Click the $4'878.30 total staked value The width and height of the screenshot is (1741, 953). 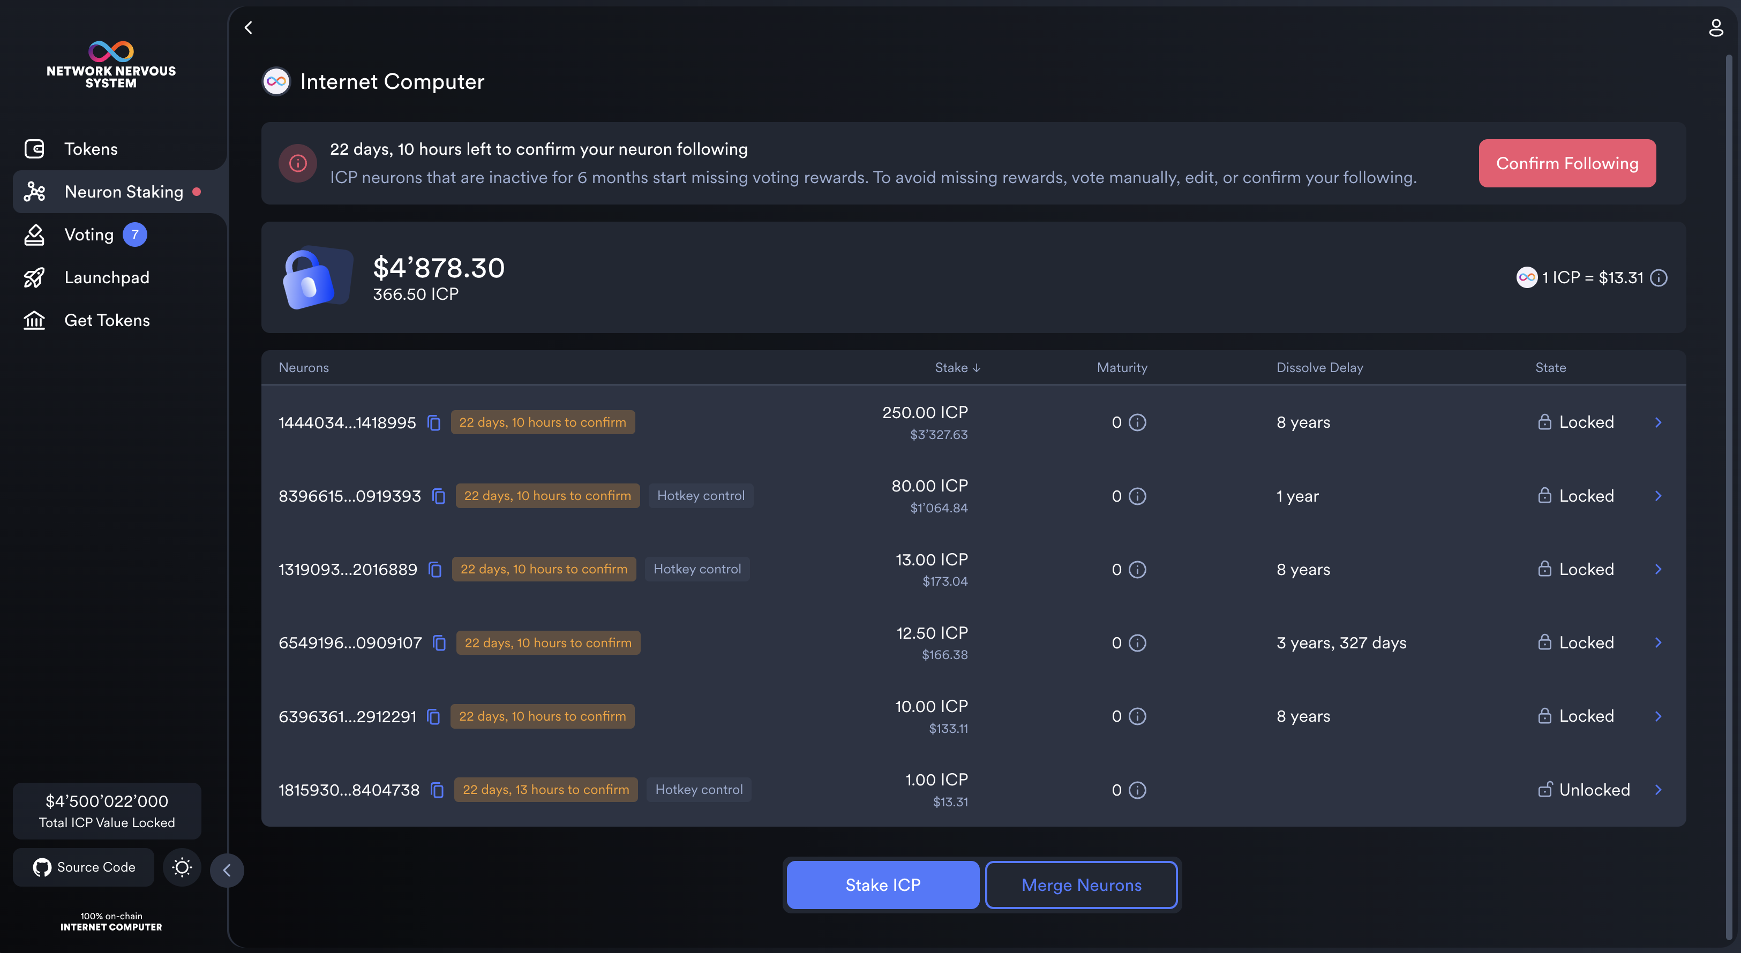pos(439,268)
